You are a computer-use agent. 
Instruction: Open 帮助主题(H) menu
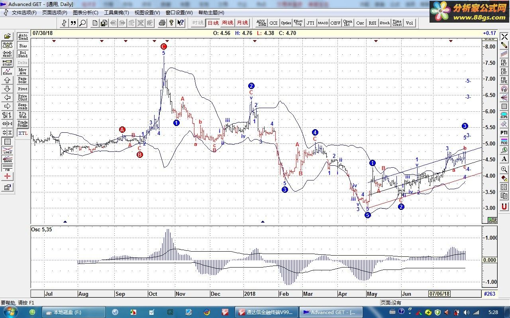click(x=211, y=13)
